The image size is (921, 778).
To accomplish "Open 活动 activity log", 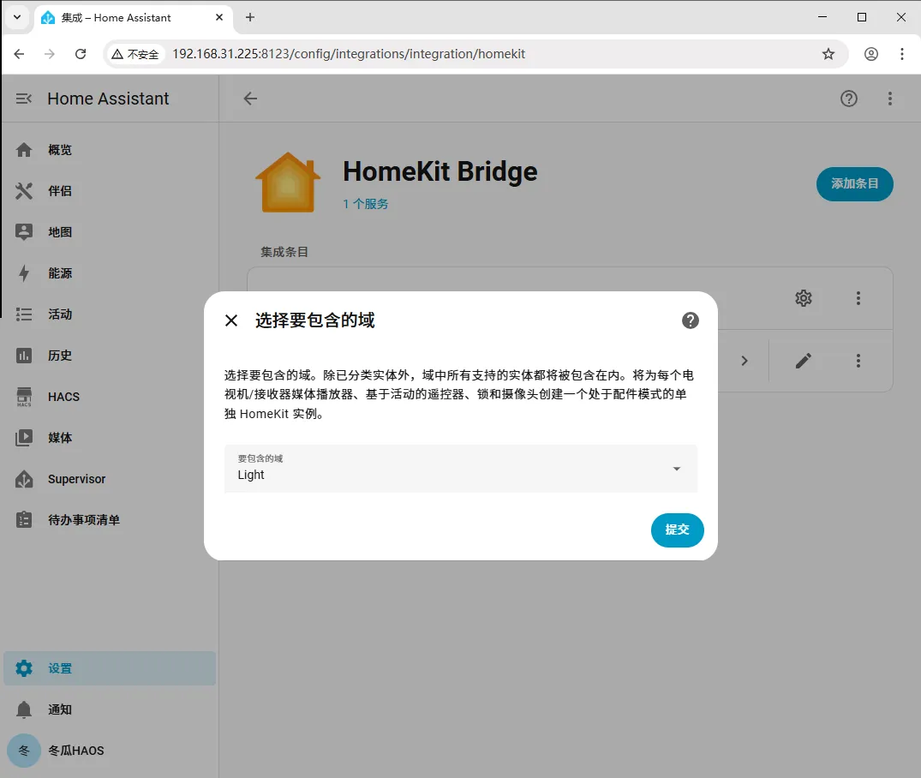I will pos(110,314).
